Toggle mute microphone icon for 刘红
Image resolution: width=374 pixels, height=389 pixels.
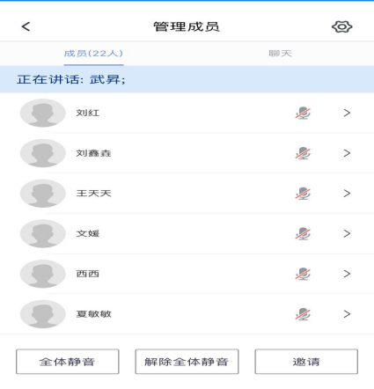tap(303, 113)
